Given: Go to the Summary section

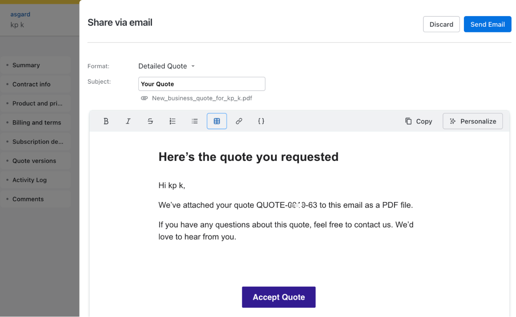Looking at the screenshot, I should [26, 65].
